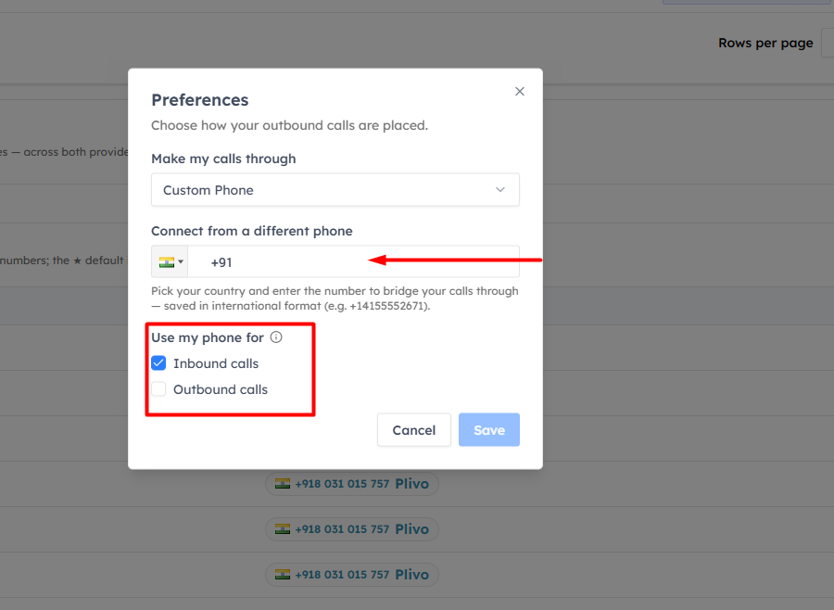Click the info icon beside Use my phone for

[x=276, y=337]
